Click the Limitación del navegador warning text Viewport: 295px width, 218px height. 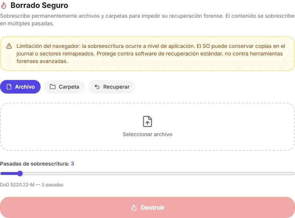tap(151, 54)
